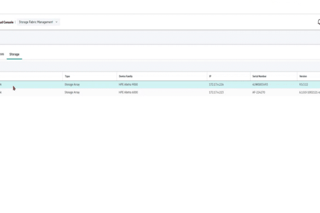Click Storage Array type in the Alletra 6000 row
320x213 pixels.
[x=72, y=92]
